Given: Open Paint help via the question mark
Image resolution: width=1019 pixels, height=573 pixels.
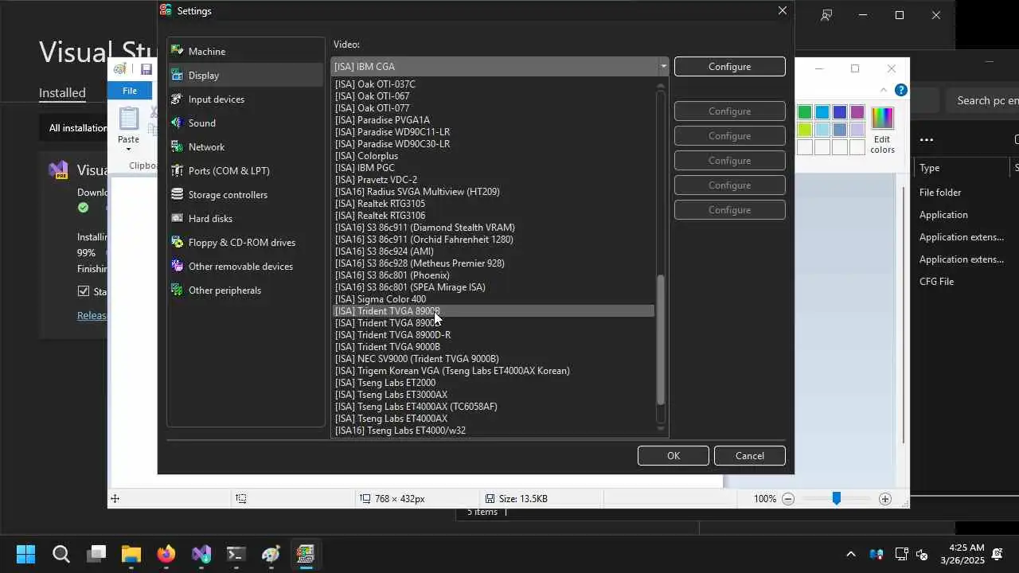Looking at the screenshot, I should click(x=900, y=90).
